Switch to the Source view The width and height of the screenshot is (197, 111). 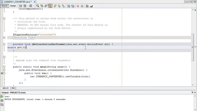[4, 6]
